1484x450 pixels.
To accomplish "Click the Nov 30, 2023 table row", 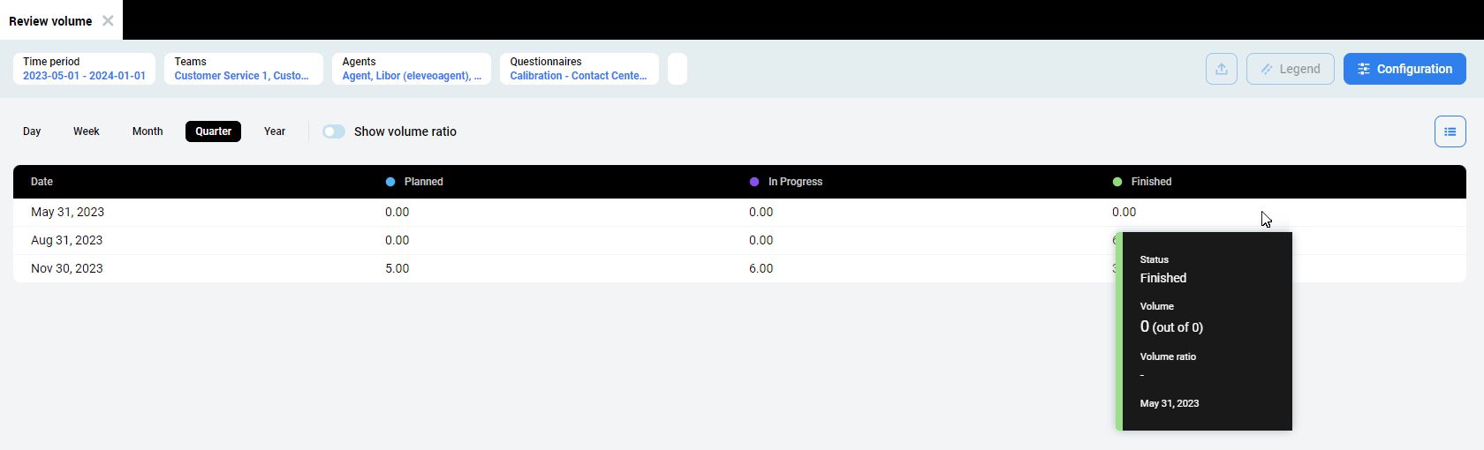I will click(x=530, y=268).
